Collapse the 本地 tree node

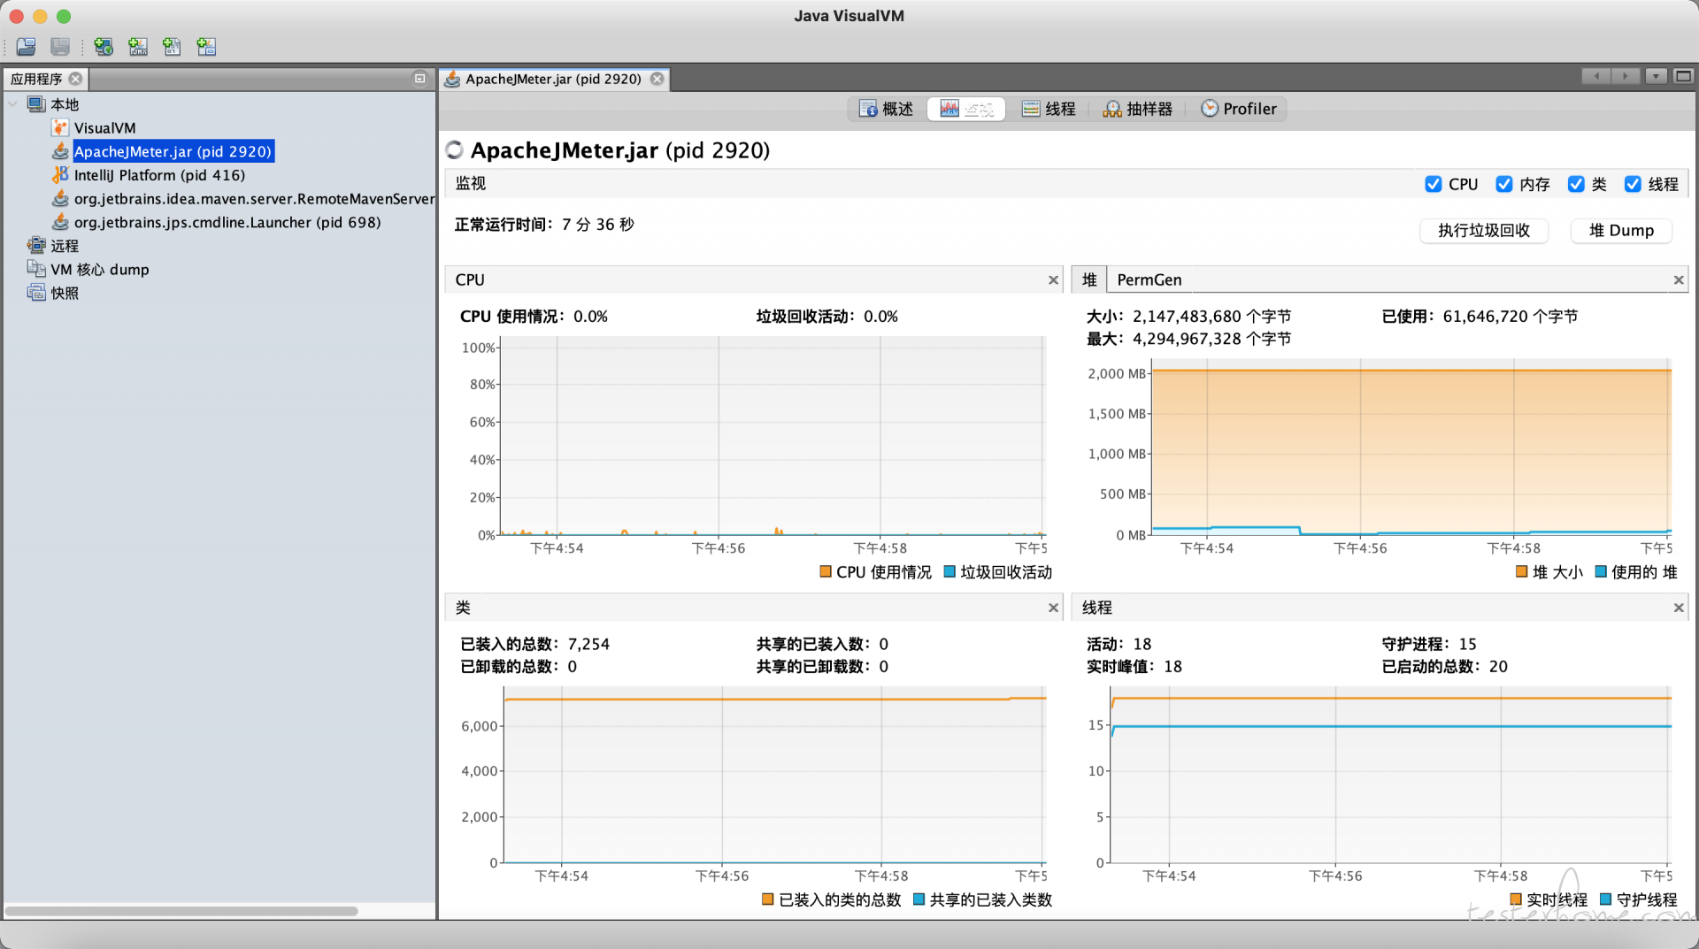(x=13, y=104)
